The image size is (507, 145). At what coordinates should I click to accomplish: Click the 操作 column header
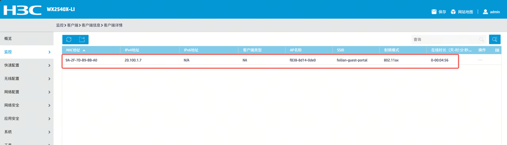point(482,50)
